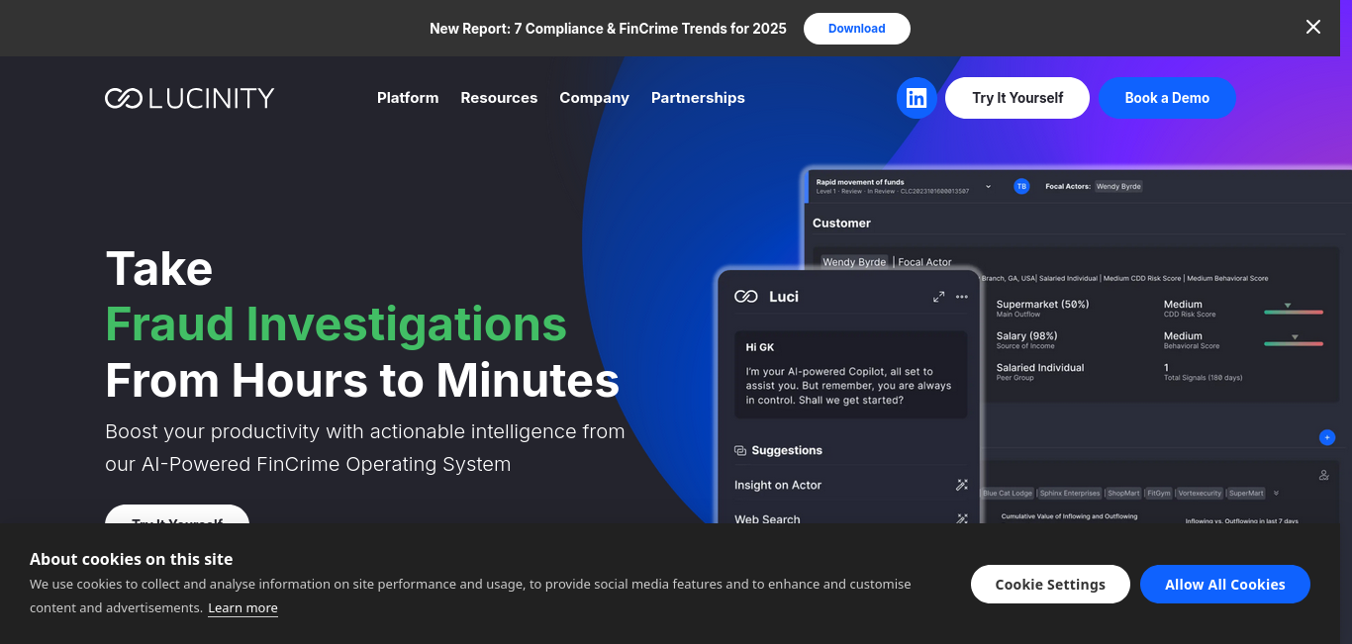The image size is (1352, 644).
Task: Click the magic wand beside Web Search
Action: pos(961,518)
